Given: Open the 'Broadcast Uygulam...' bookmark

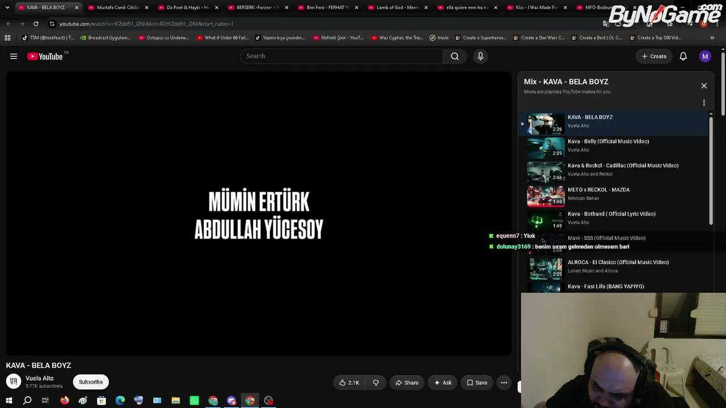Looking at the screenshot, I should click(x=105, y=38).
